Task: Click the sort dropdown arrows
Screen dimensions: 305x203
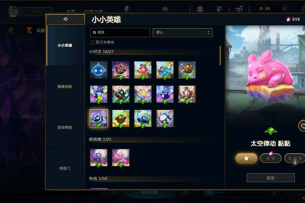Action: 208,33
